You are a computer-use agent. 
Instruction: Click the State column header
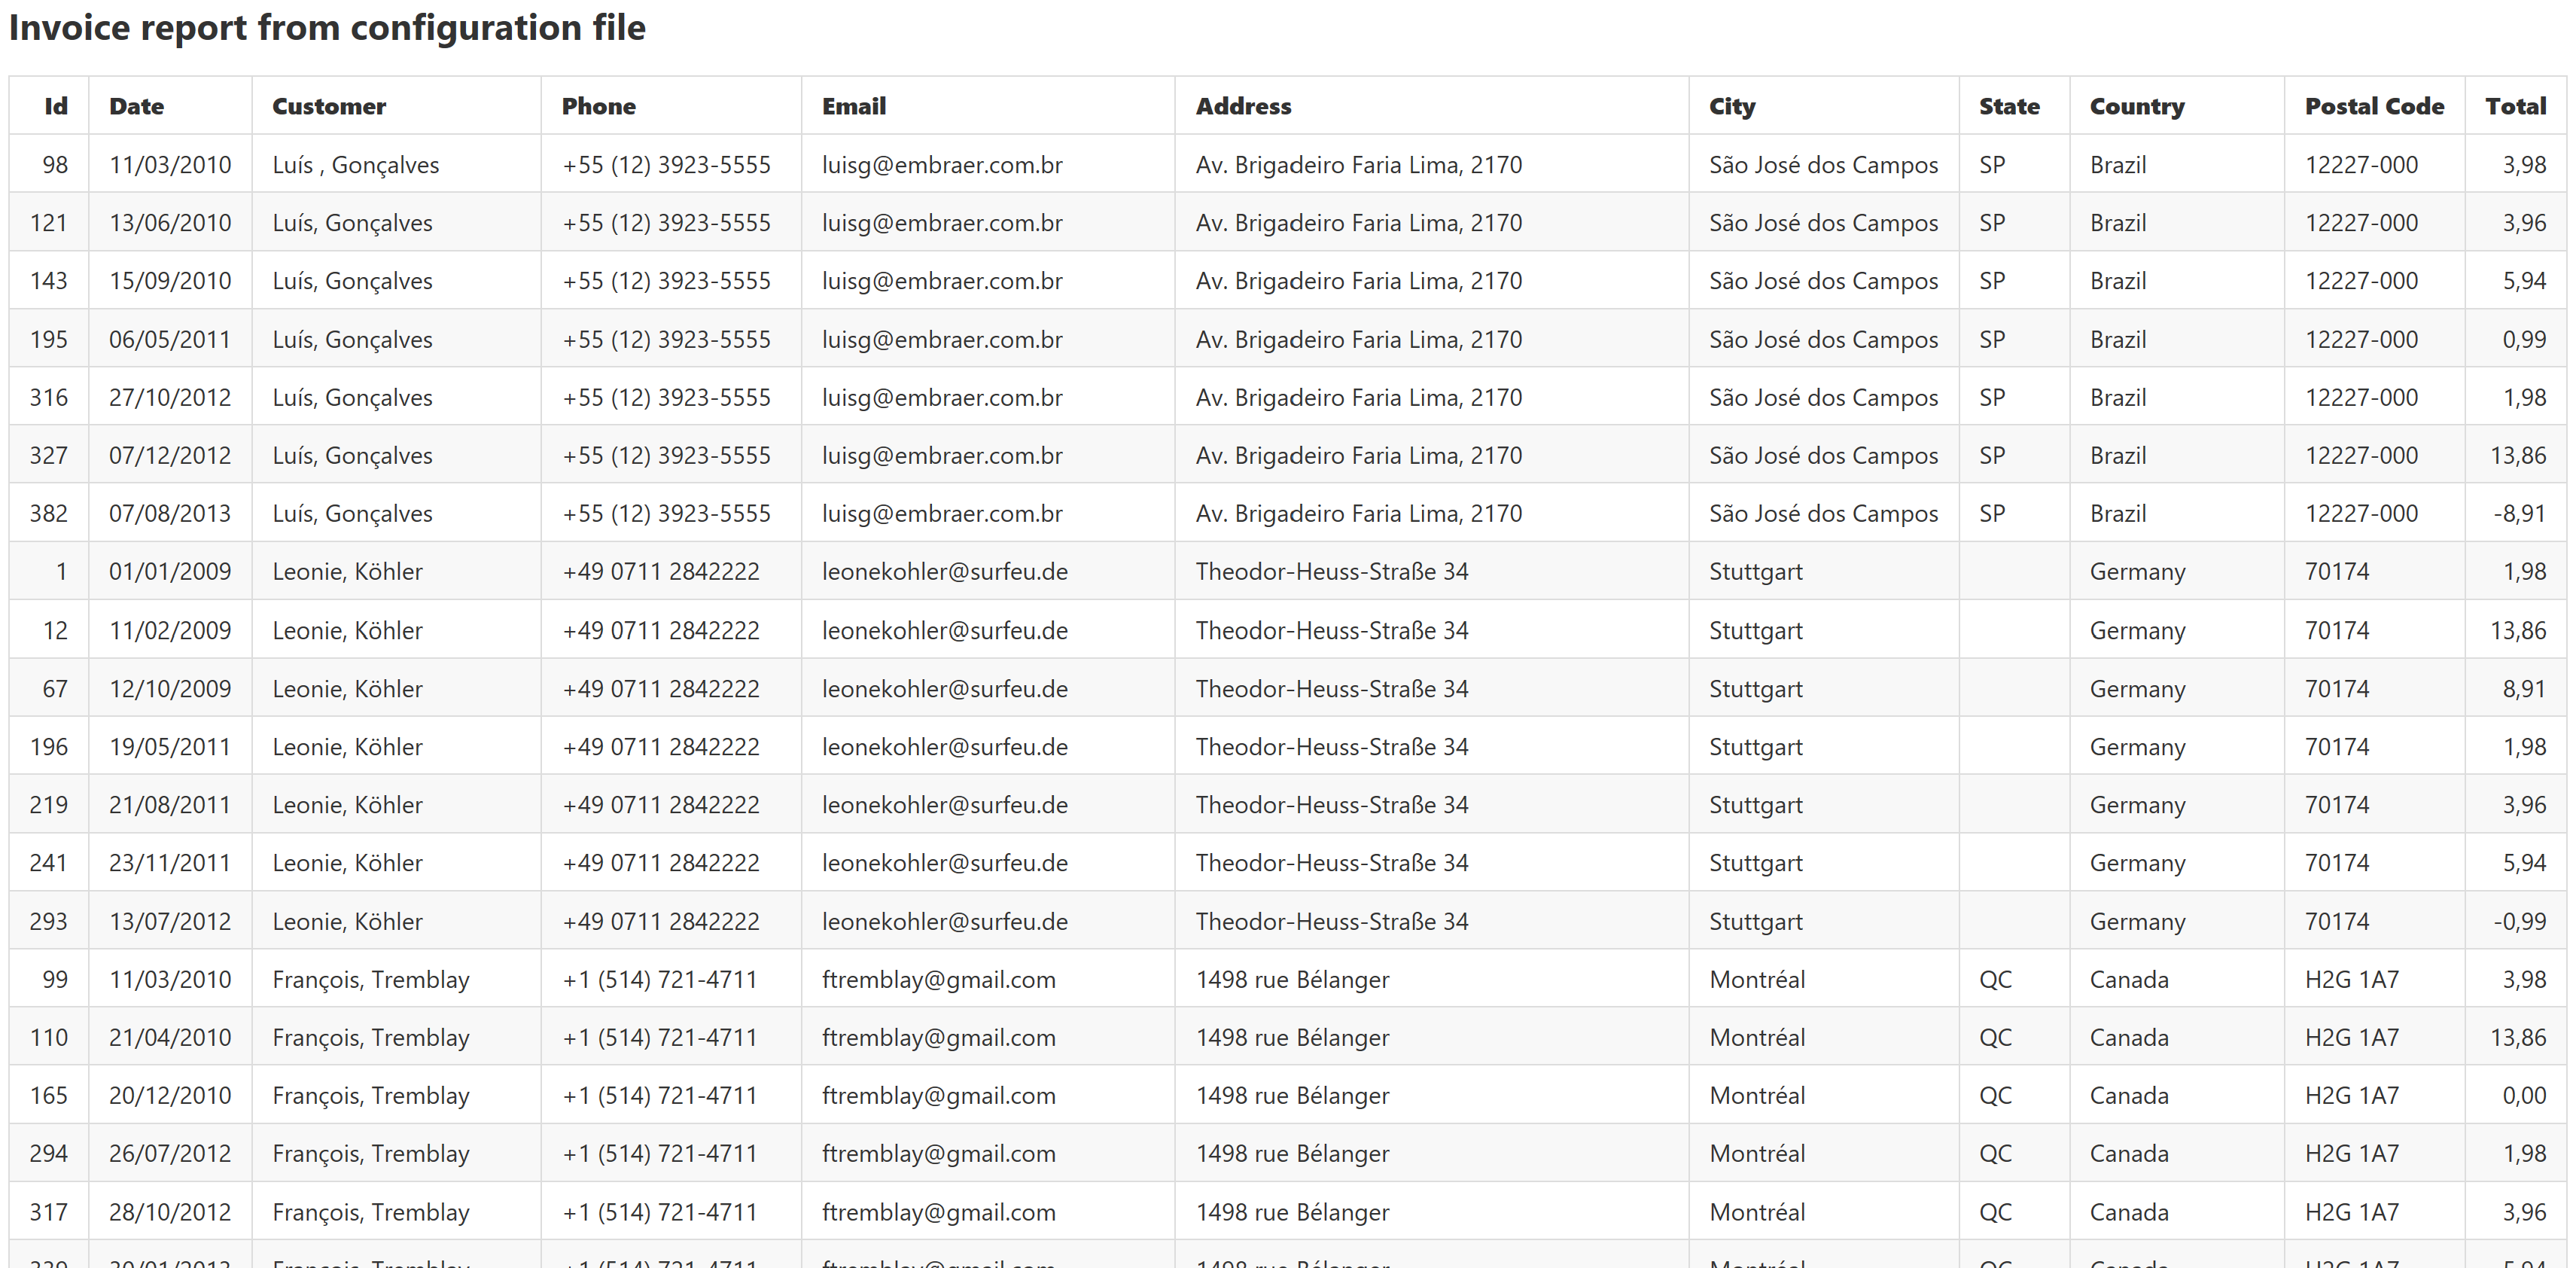tap(2008, 106)
